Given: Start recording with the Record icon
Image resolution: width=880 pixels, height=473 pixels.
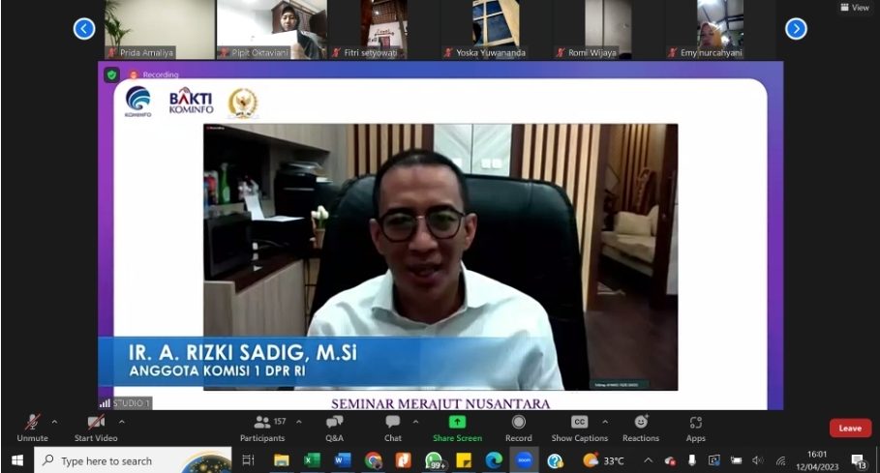Looking at the screenshot, I should [x=519, y=429].
